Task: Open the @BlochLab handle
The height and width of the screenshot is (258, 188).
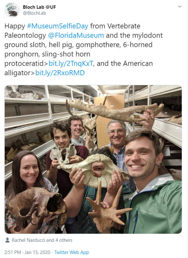Action: point(34,13)
